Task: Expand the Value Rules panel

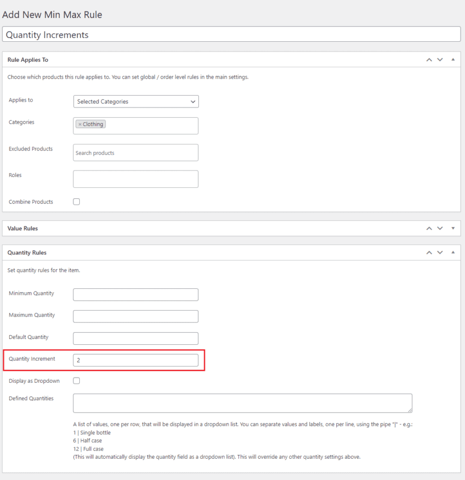Action: pyautogui.click(x=453, y=228)
